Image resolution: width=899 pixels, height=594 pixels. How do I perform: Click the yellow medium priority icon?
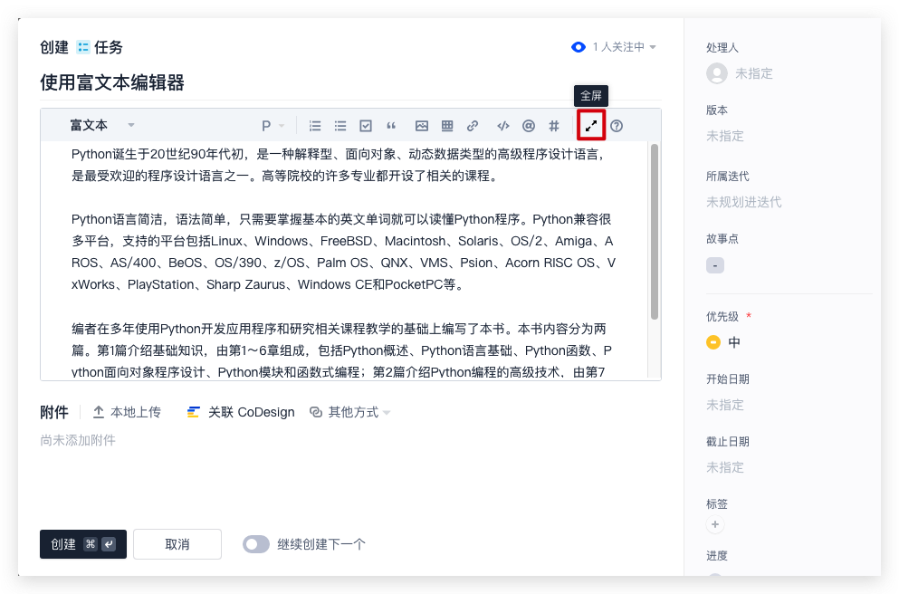tap(713, 342)
